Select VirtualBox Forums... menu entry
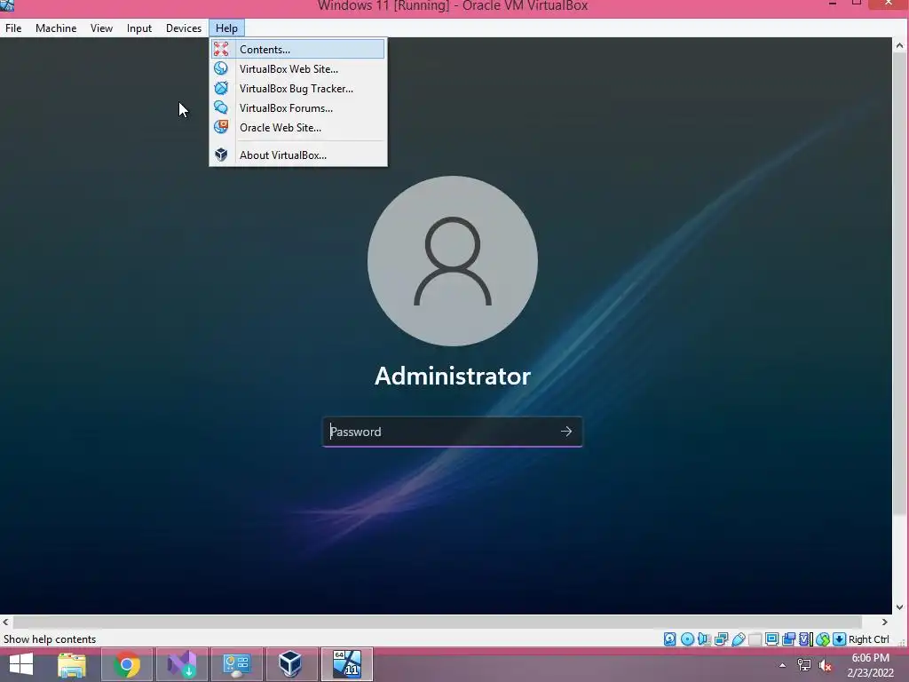Screen dimensions: 909x682 point(298,107)
